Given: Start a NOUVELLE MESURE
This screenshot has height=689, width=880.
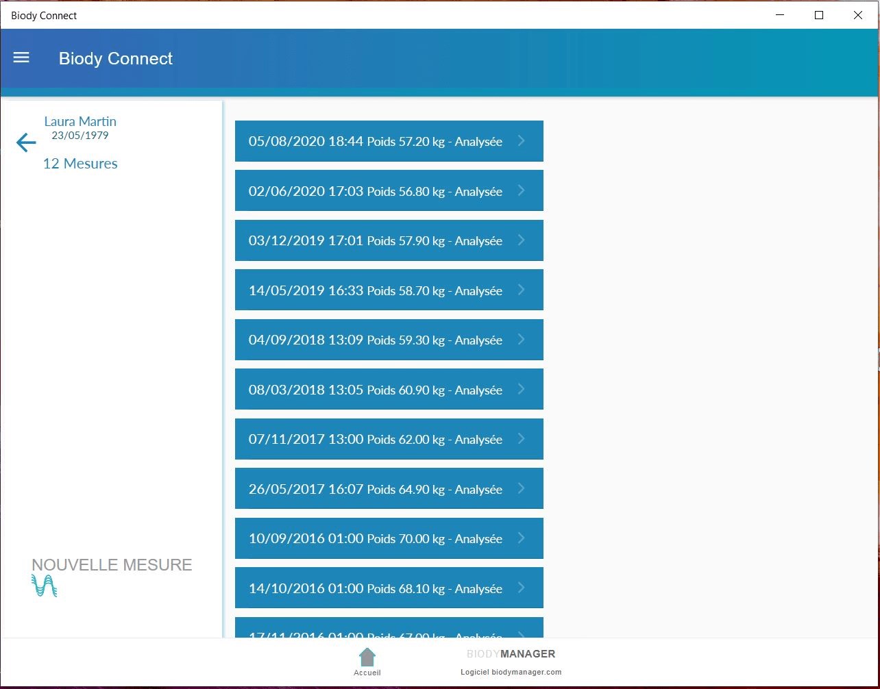Looking at the screenshot, I should tap(112, 565).
